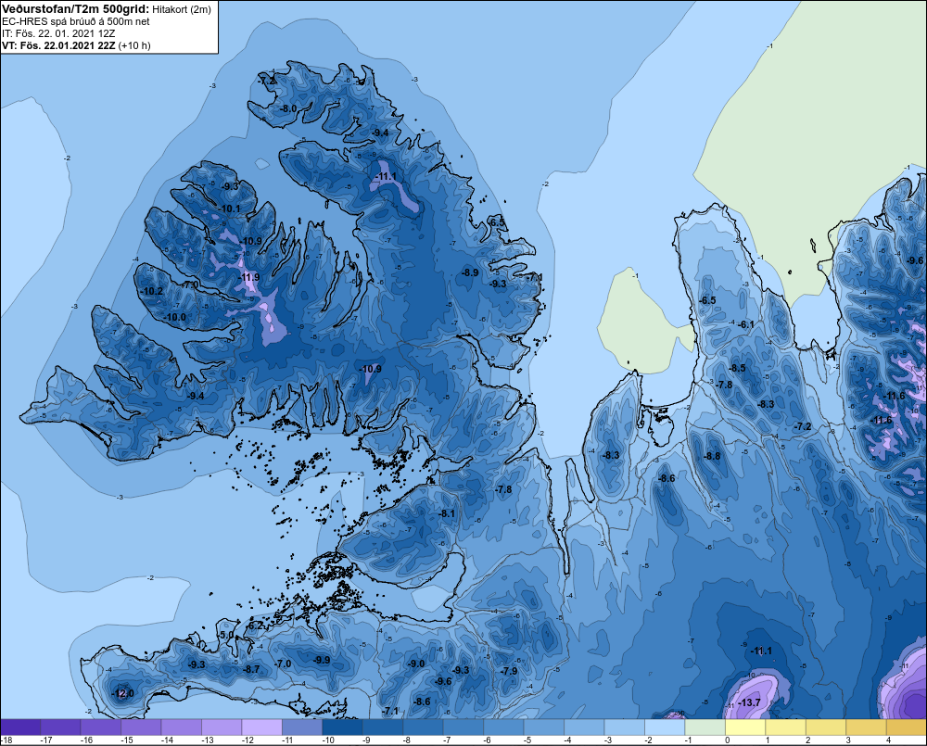The width and height of the screenshot is (927, 746).
Task: Click the -6 legend scale label
Action: [x=488, y=740]
